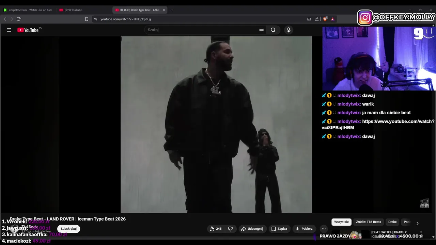Dislike the video with thumbs down
Image resolution: width=436 pixels, height=245 pixels.
point(230,229)
